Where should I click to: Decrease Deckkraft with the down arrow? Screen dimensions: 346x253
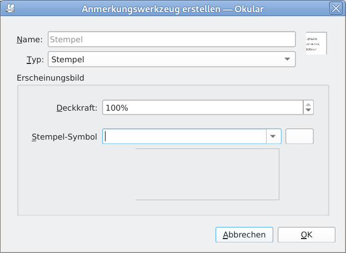tap(308, 111)
